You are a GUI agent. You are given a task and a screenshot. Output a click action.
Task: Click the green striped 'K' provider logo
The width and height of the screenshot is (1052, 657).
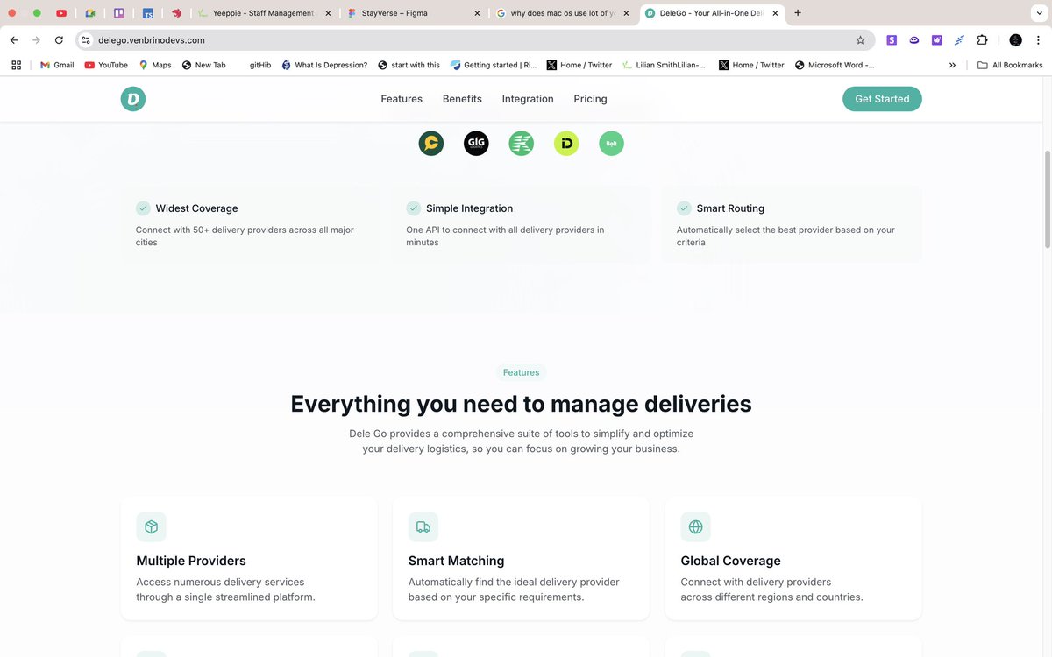click(x=522, y=143)
